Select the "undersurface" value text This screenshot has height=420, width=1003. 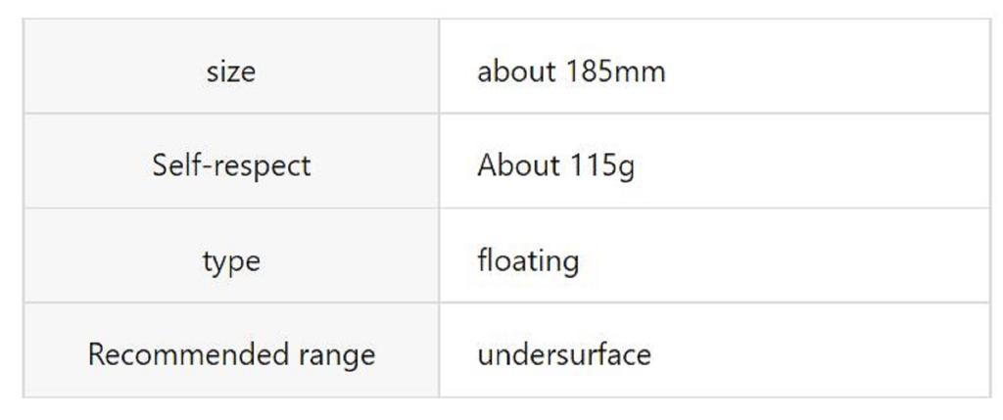coord(564,354)
